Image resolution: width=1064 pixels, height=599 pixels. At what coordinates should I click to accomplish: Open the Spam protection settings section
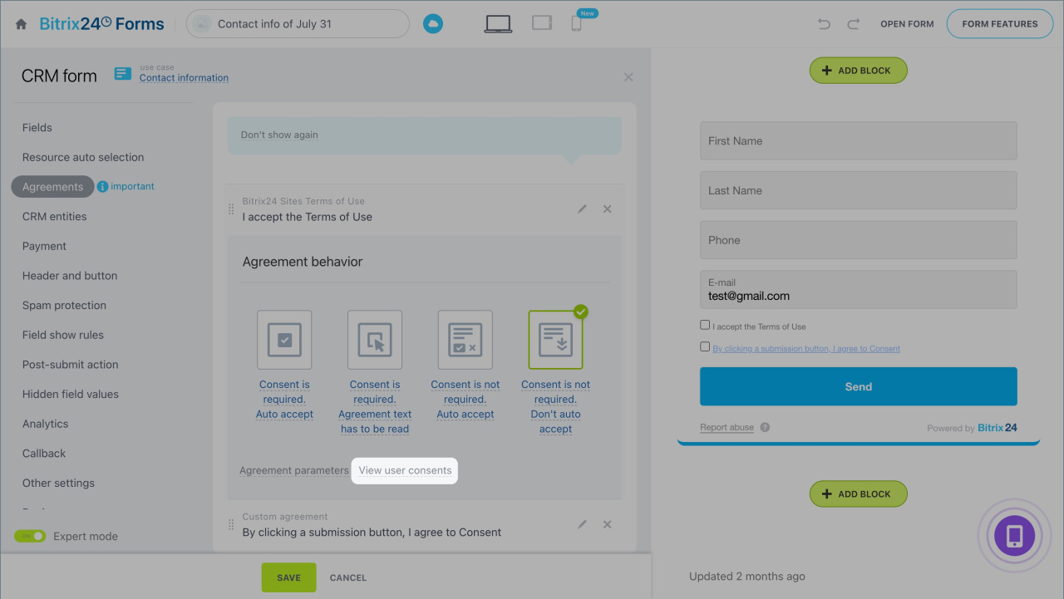click(64, 305)
